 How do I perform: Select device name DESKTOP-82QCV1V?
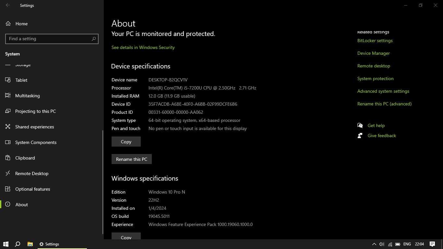(168, 80)
